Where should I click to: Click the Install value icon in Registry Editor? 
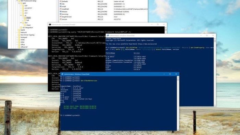[61, 7]
